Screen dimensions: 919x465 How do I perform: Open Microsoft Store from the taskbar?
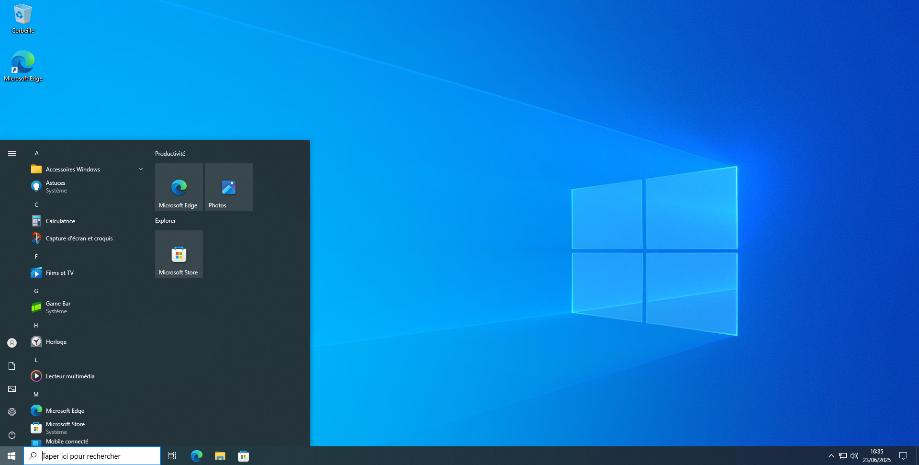point(244,456)
